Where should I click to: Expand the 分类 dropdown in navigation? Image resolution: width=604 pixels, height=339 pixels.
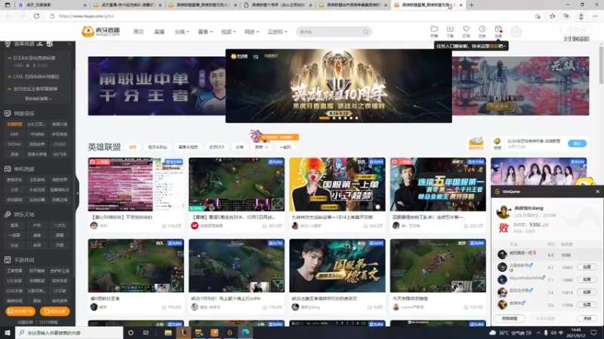[182, 32]
